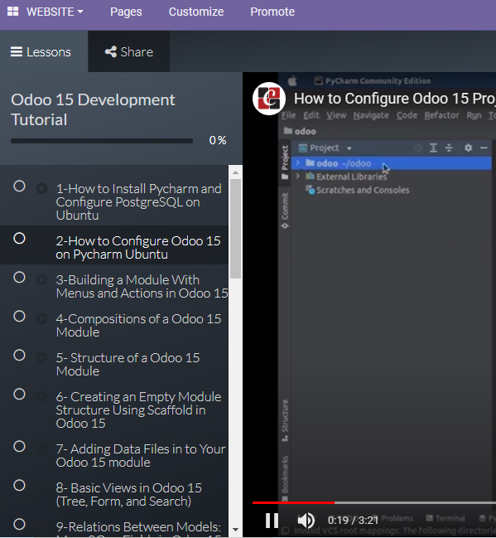
Task: Expand the odoo ~/odoo project folder
Action: click(x=297, y=162)
